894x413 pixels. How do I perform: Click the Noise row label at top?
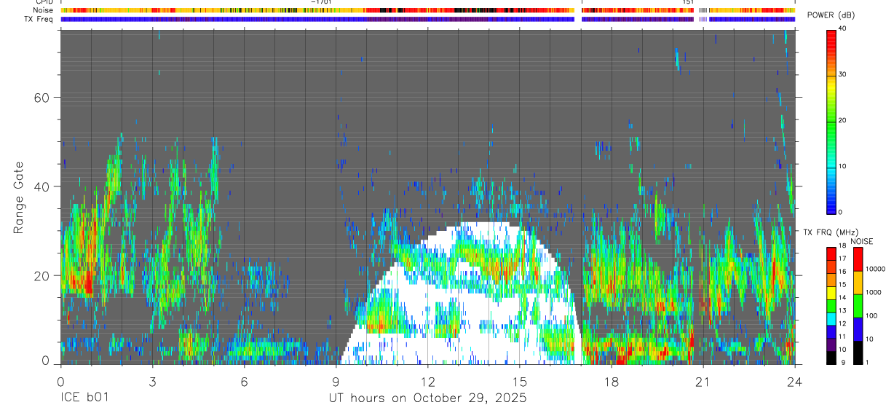pos(44,11)
